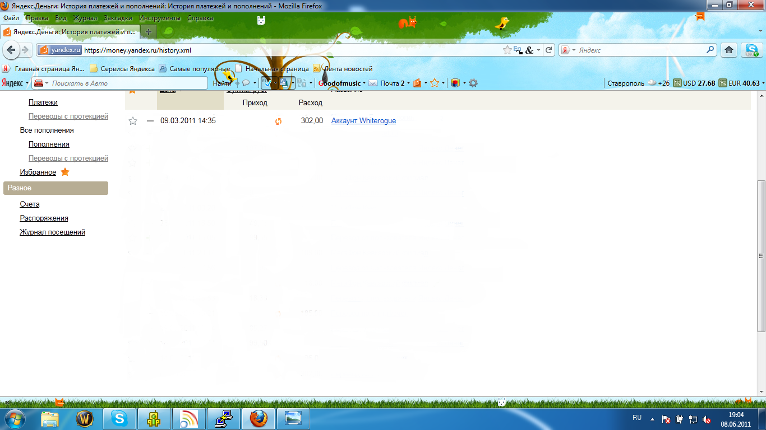The image size is (766, 430).
Task: Go back using the browser back arrow
Action: [11, 50]
